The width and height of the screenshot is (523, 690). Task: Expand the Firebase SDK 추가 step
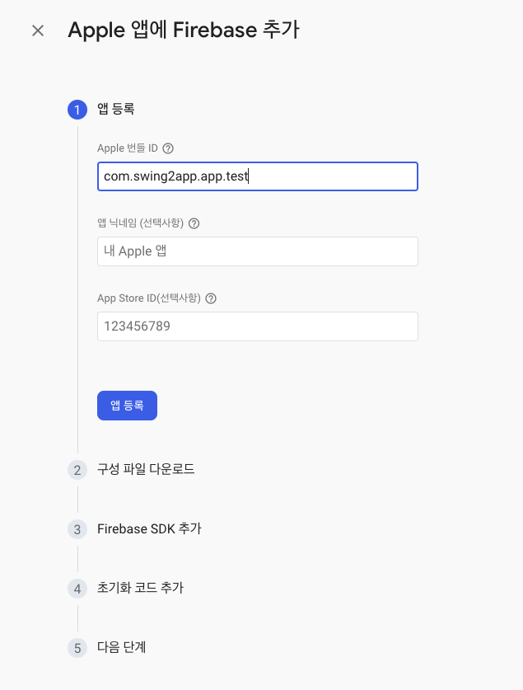(149, 528)
